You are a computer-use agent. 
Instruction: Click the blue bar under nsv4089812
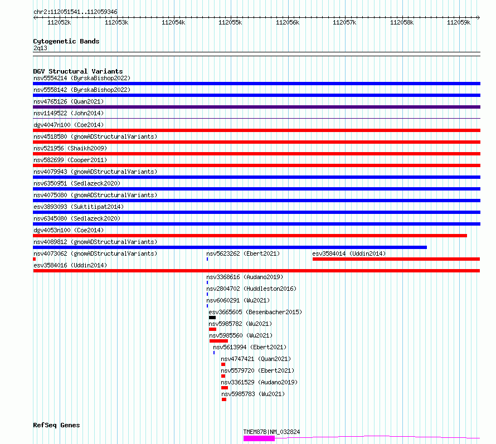[x=230, y=247]
